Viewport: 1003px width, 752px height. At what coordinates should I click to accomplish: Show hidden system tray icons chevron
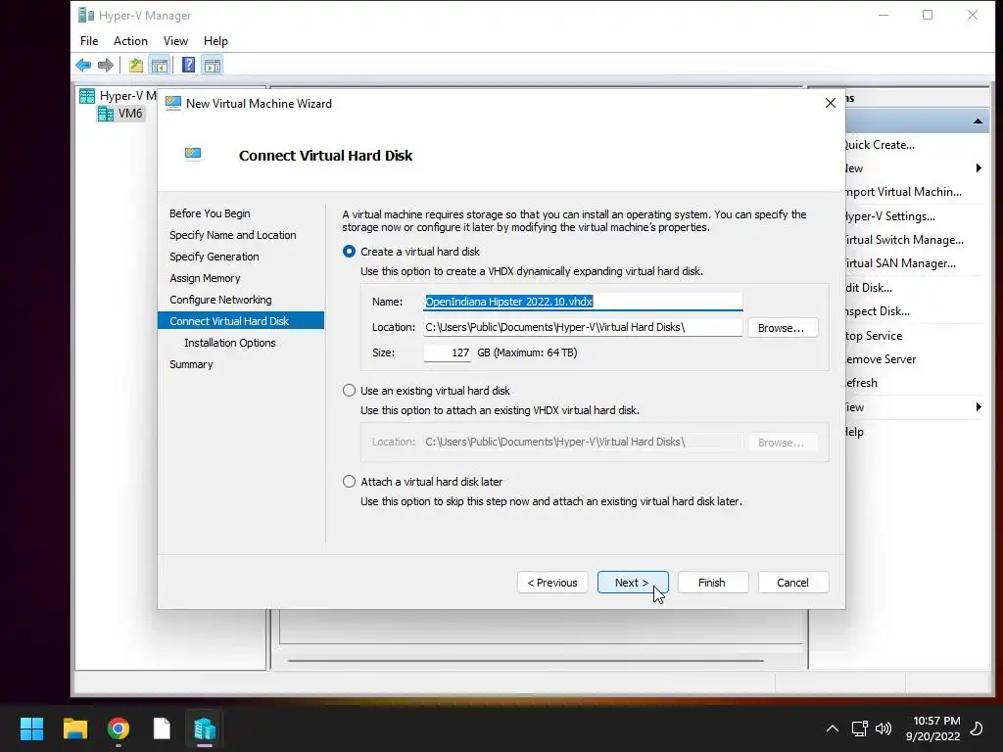(833, 728)
